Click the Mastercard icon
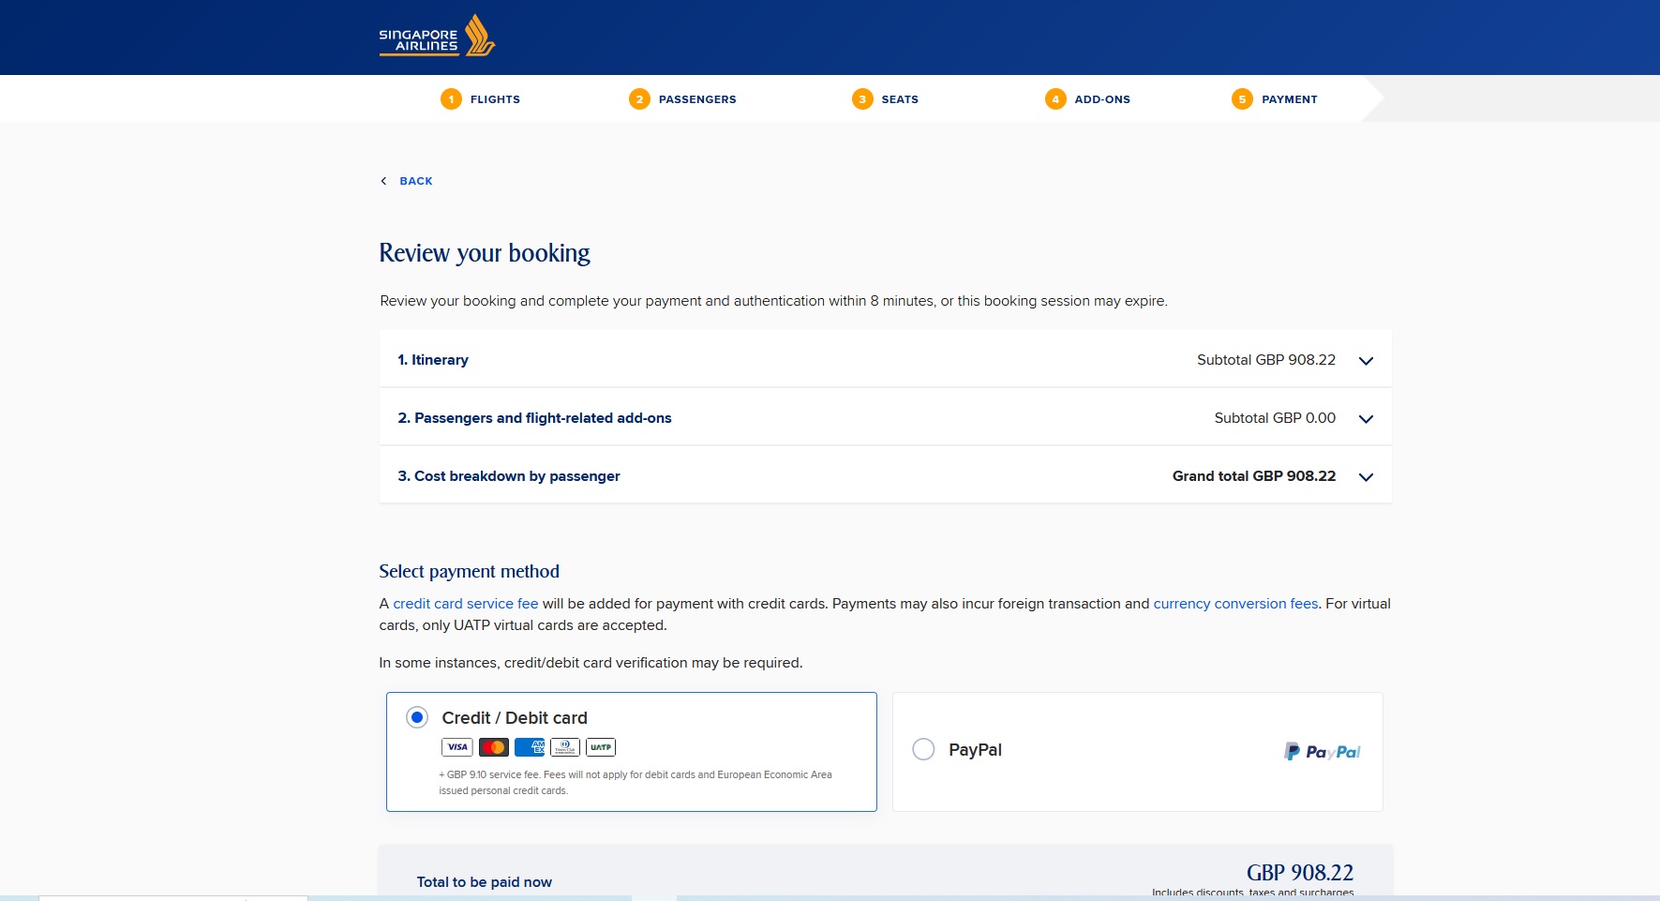 click(493, 747)
